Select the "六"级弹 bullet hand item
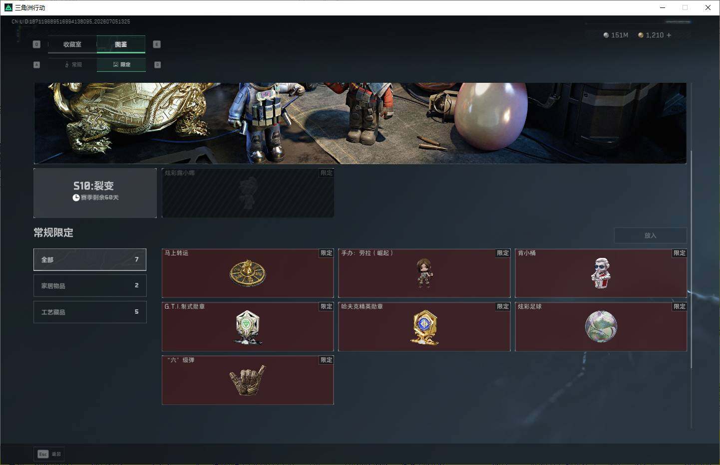This screenshot has width=720, height=465. click(248, 380)
